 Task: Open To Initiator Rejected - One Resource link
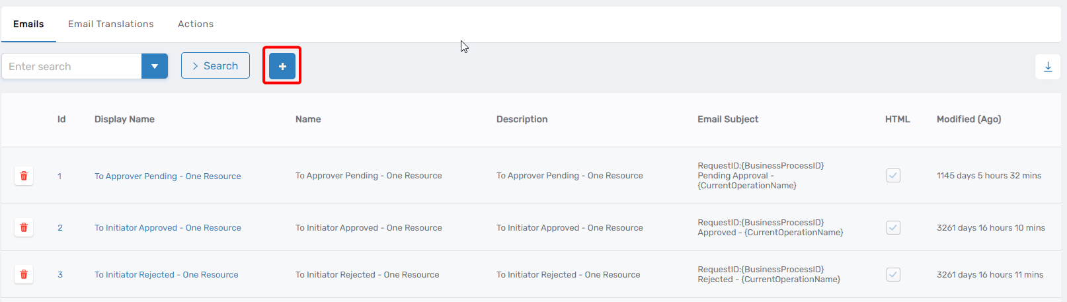coord(166,275)
